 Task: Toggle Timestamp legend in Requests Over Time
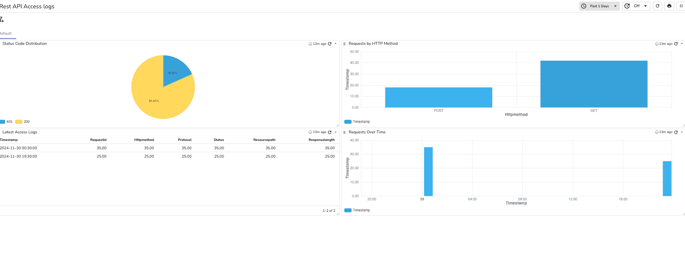click(x=357, y=210)
